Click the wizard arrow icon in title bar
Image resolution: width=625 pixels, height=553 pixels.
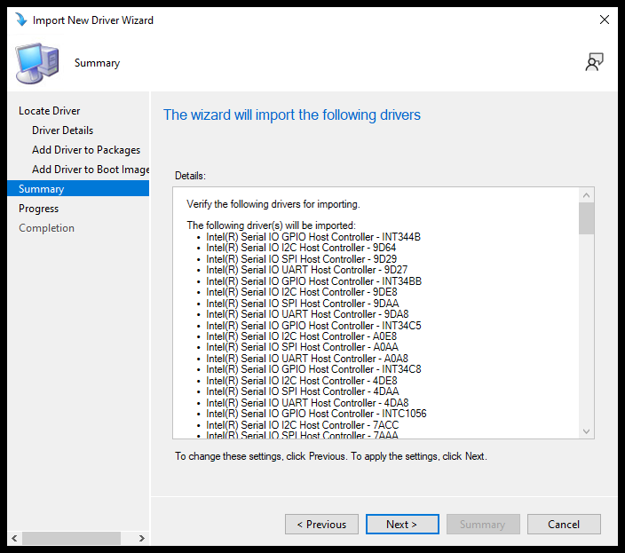coord(20,20)
